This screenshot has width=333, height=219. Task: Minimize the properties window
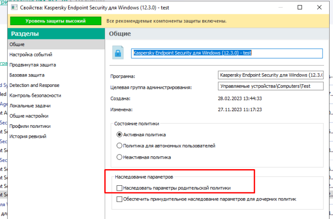[x=280, y=8]
